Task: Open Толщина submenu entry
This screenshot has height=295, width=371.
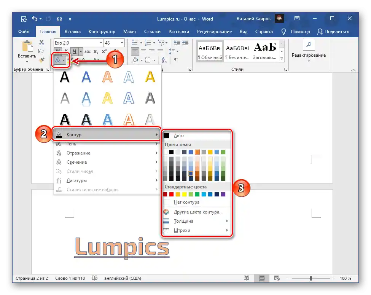Action: 196,221
